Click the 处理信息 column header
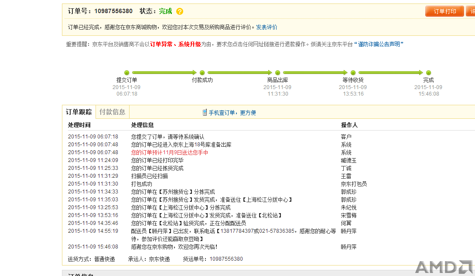 pyautogui.click(x=142, y=125)
